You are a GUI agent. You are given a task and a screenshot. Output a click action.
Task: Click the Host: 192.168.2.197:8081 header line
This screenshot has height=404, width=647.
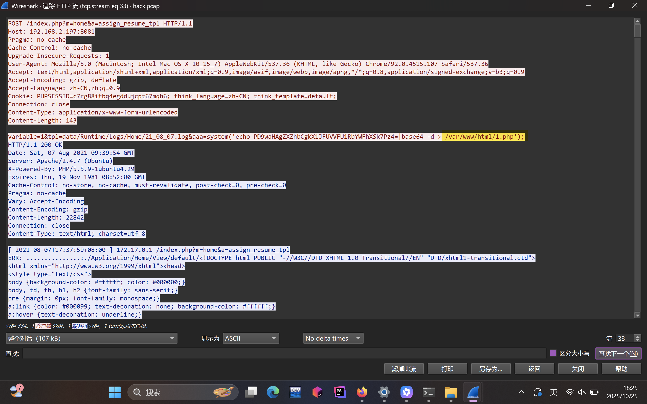tap(51, 32)
